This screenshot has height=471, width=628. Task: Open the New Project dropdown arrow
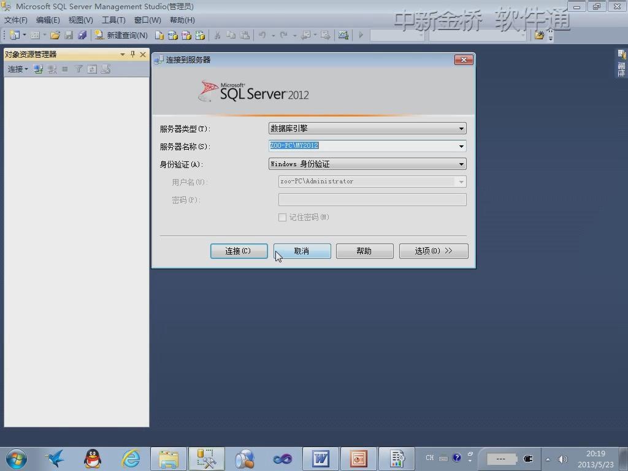[25, 35]
